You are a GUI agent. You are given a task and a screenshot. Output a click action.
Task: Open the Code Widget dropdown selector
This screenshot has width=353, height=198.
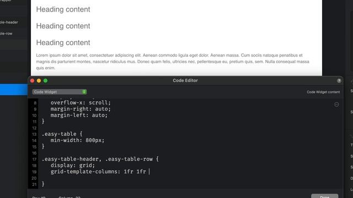point(60,92)
